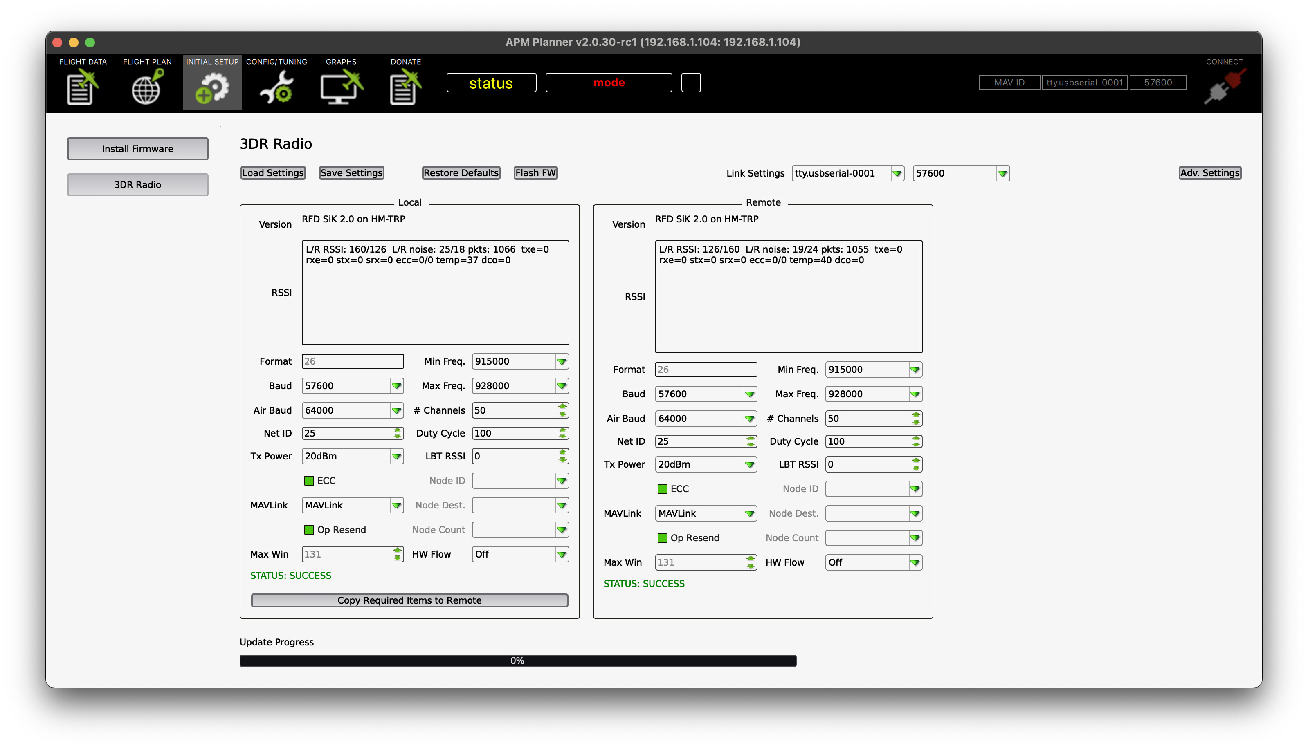
Task: Expand the Remote Max Freq. dropdown
Action: tap(874, 394)
